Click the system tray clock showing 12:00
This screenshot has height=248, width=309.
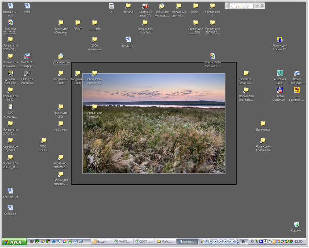click(x=298, y=242)
